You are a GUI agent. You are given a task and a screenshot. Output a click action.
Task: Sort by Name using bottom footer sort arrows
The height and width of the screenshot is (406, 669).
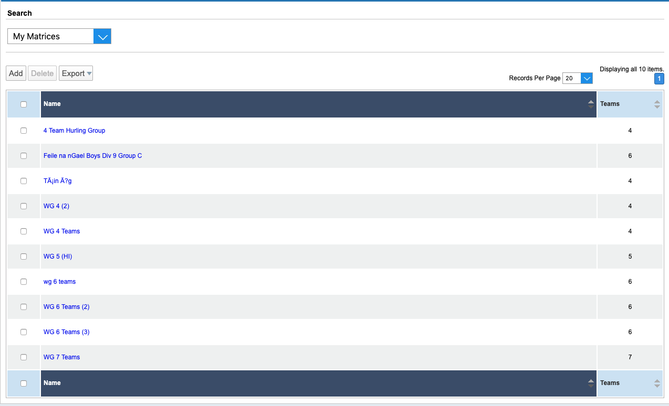pyautogui.click(x=591, y=383)
